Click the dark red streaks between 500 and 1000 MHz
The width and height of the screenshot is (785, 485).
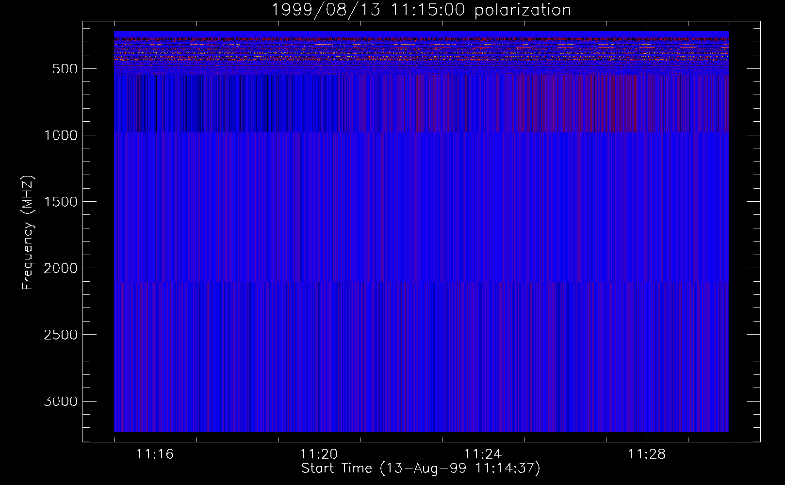coord(597,104)
